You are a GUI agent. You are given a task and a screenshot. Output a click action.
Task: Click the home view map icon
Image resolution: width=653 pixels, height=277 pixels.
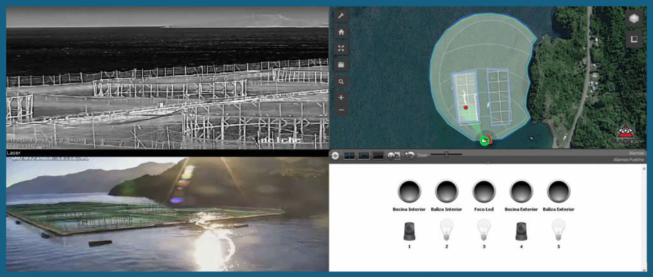coord(341,32)
